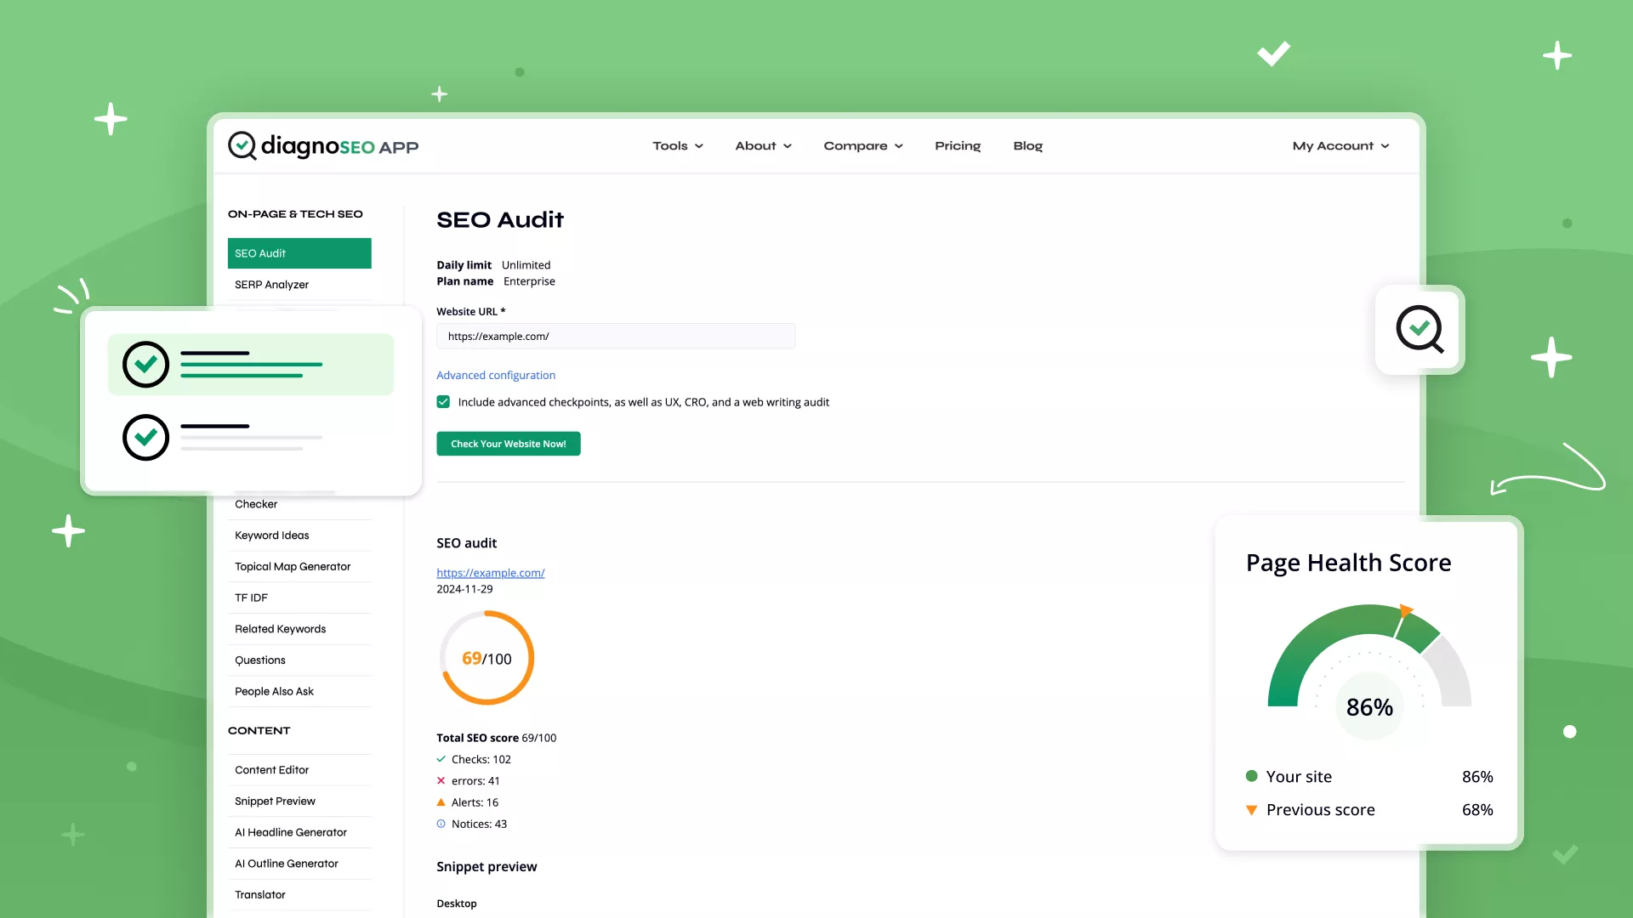Uncheck the advanced checkpoints checkbox

[x=443, y=402]
